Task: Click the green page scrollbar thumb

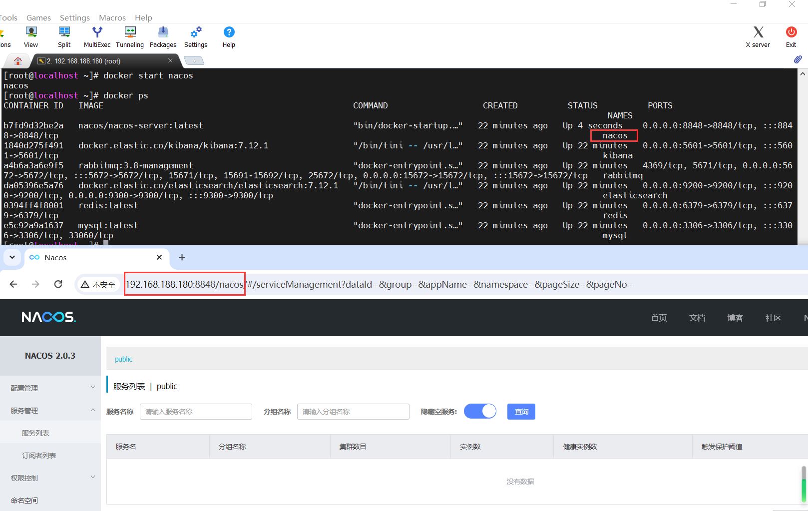Action: [x=804, y=491]
